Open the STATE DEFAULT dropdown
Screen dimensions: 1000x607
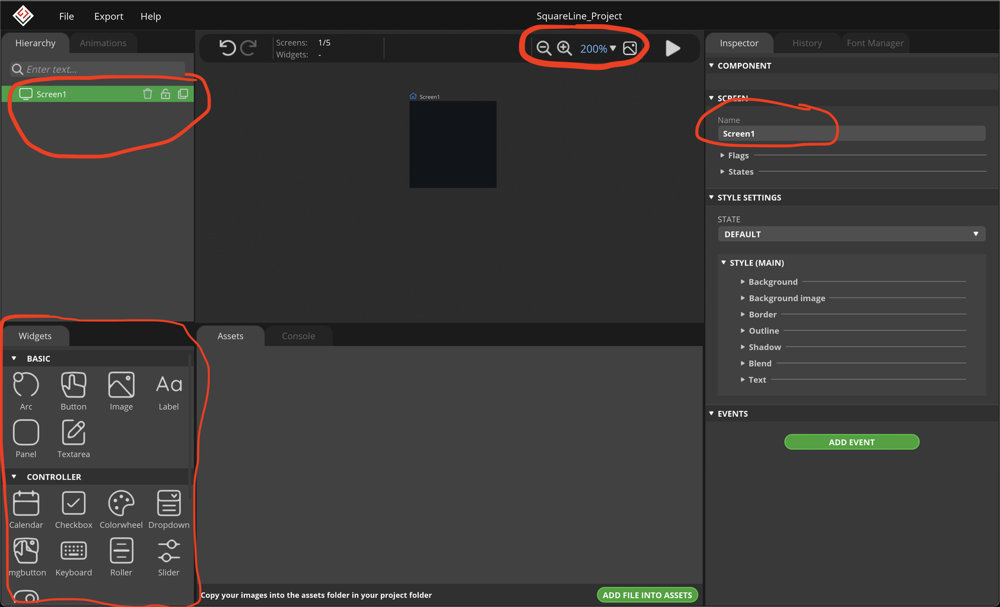[851, 234]
